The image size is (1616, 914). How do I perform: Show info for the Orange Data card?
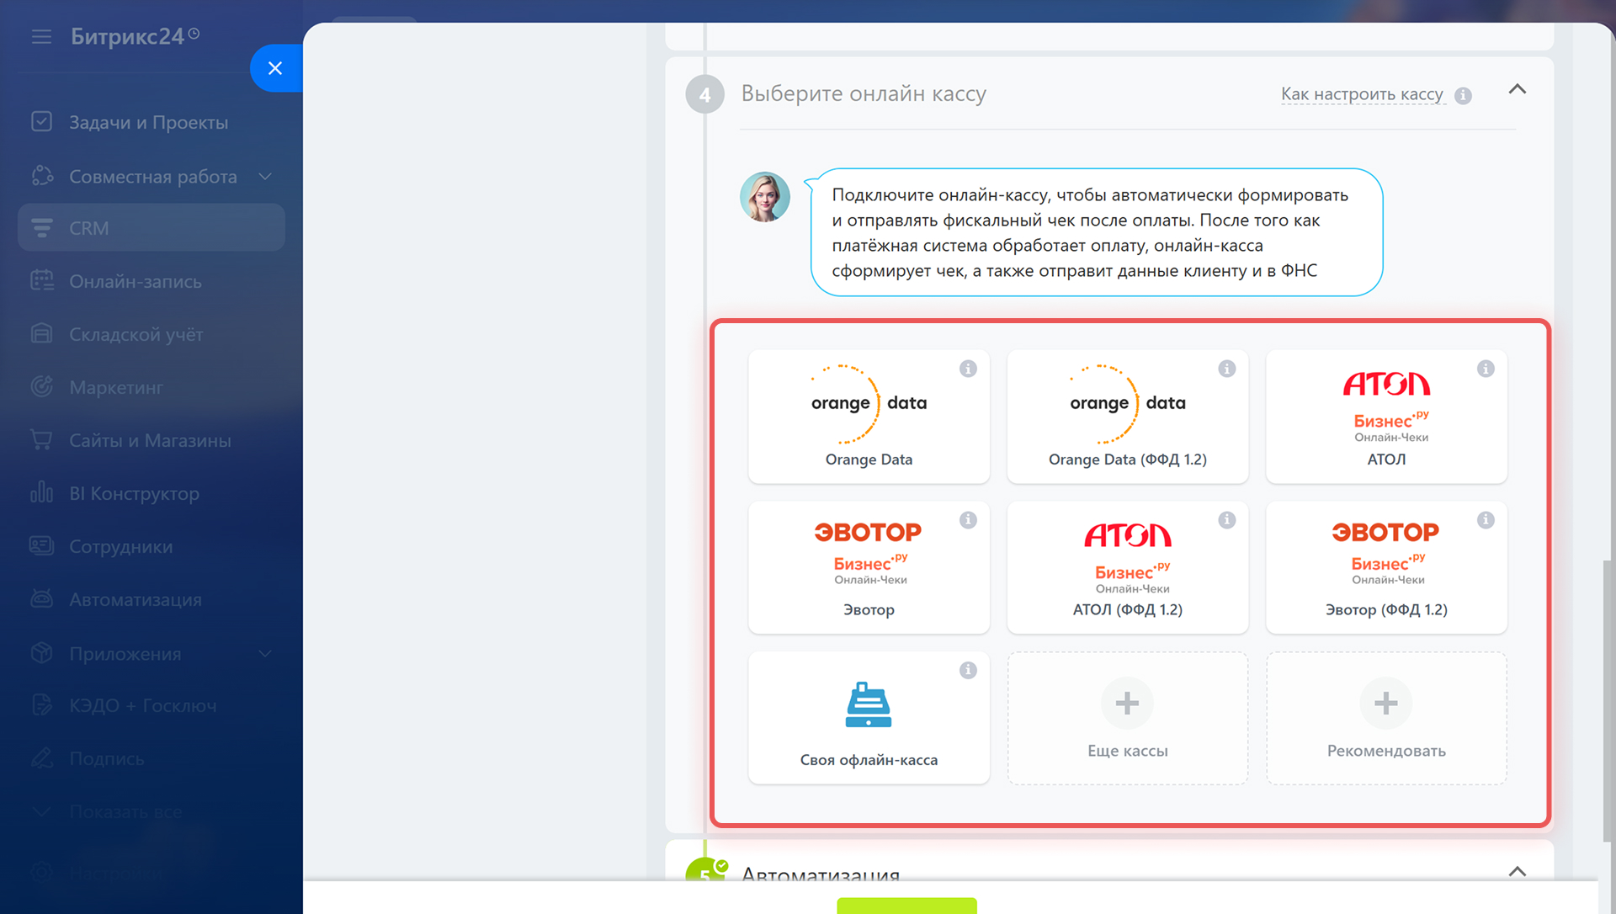968,369
